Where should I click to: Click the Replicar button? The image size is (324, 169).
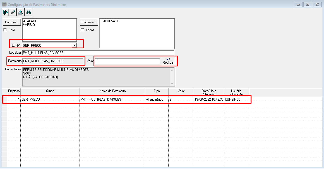168,61
